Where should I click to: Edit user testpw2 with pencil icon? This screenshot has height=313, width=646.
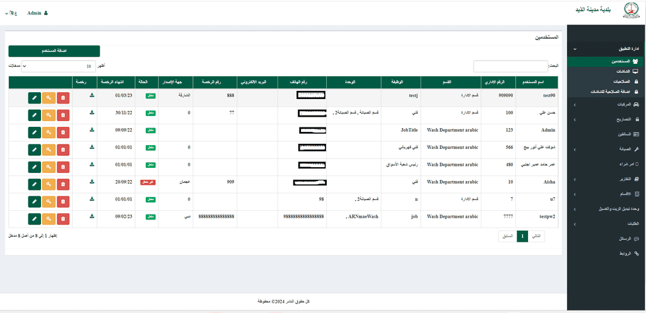[x=35, y=219]
